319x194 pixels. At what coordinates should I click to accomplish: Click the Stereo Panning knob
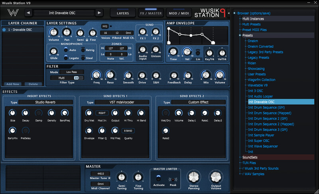tap(194, 177)
